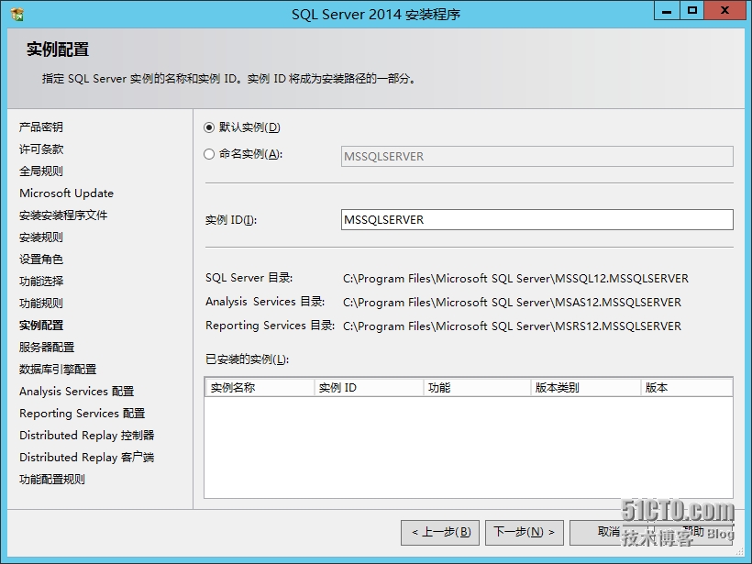
Task: Click the 版本类别 column header
Action: tap(586, 388)
